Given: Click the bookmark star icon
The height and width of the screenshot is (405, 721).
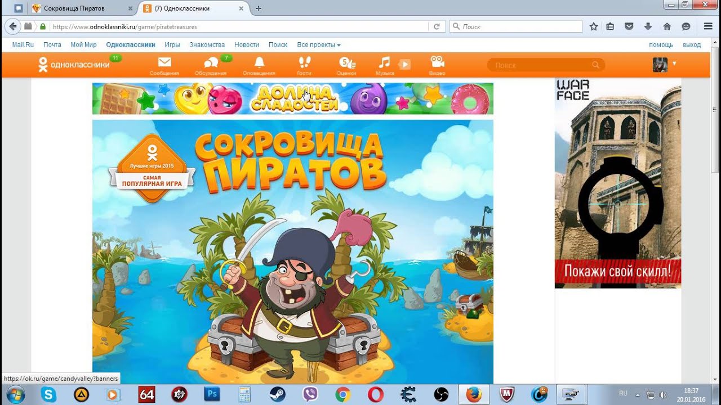Looking at the screenshot, I should click(x=593, y=26).
